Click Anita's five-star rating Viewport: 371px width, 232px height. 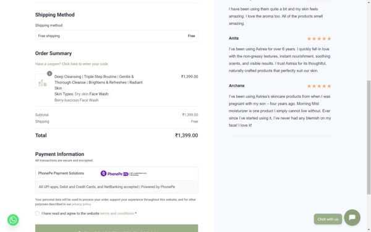click(x=319, y=38)
